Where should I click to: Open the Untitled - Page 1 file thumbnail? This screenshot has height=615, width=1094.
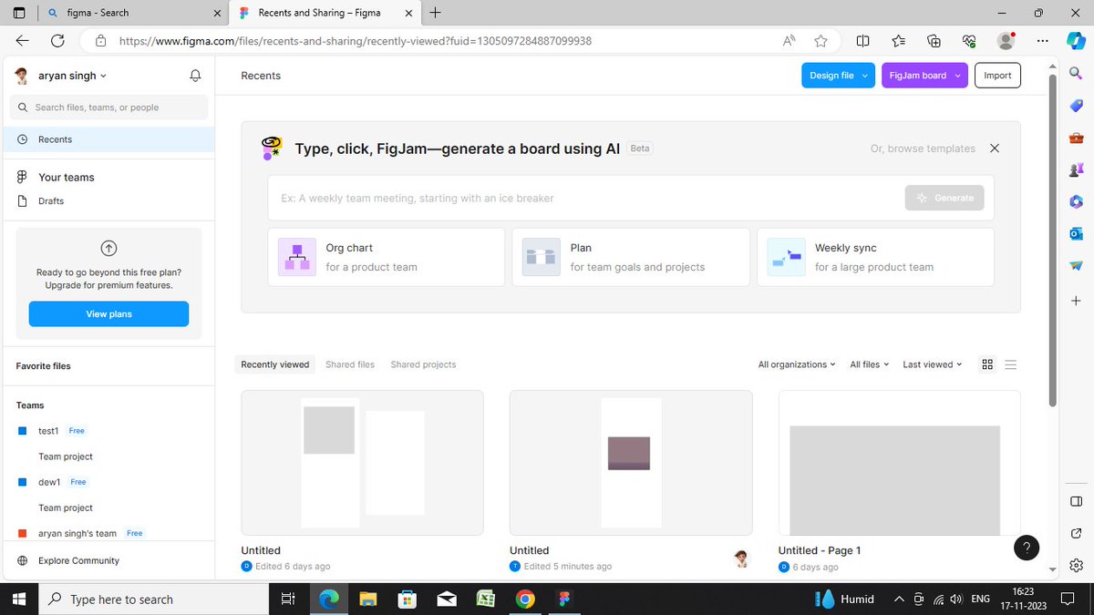click(899, 463)
